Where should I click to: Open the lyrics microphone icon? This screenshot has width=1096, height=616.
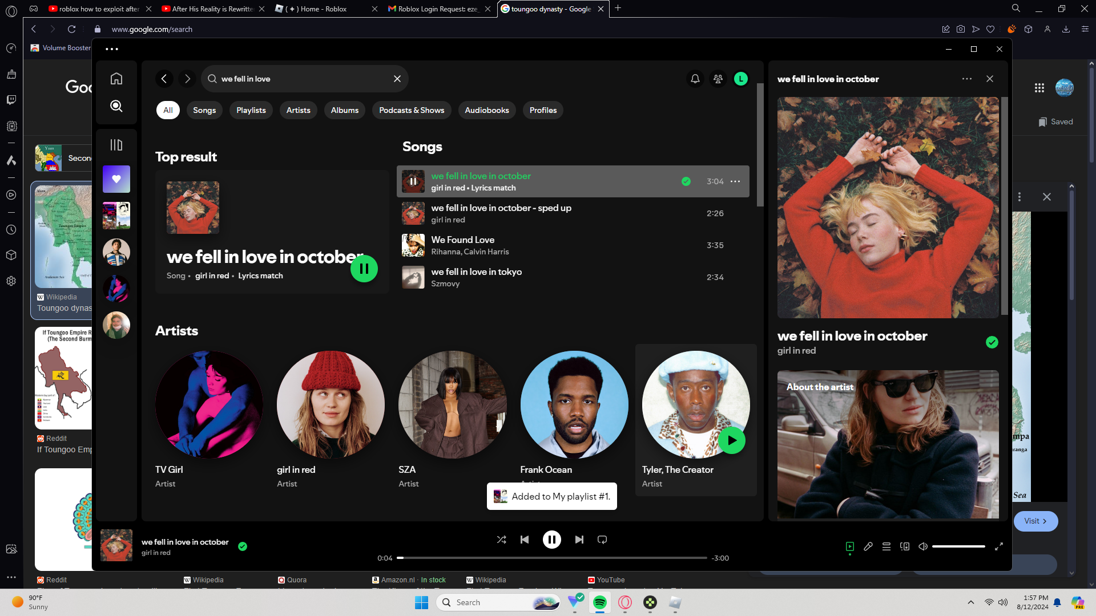click(868, 546)
